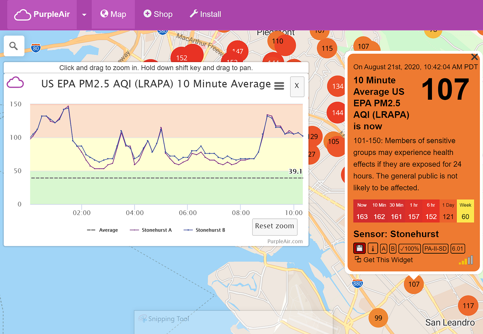This screenshot has width=483, height=334.
Task: Toggle Stonehurst A series visibility
Action: tap(151, 230)
